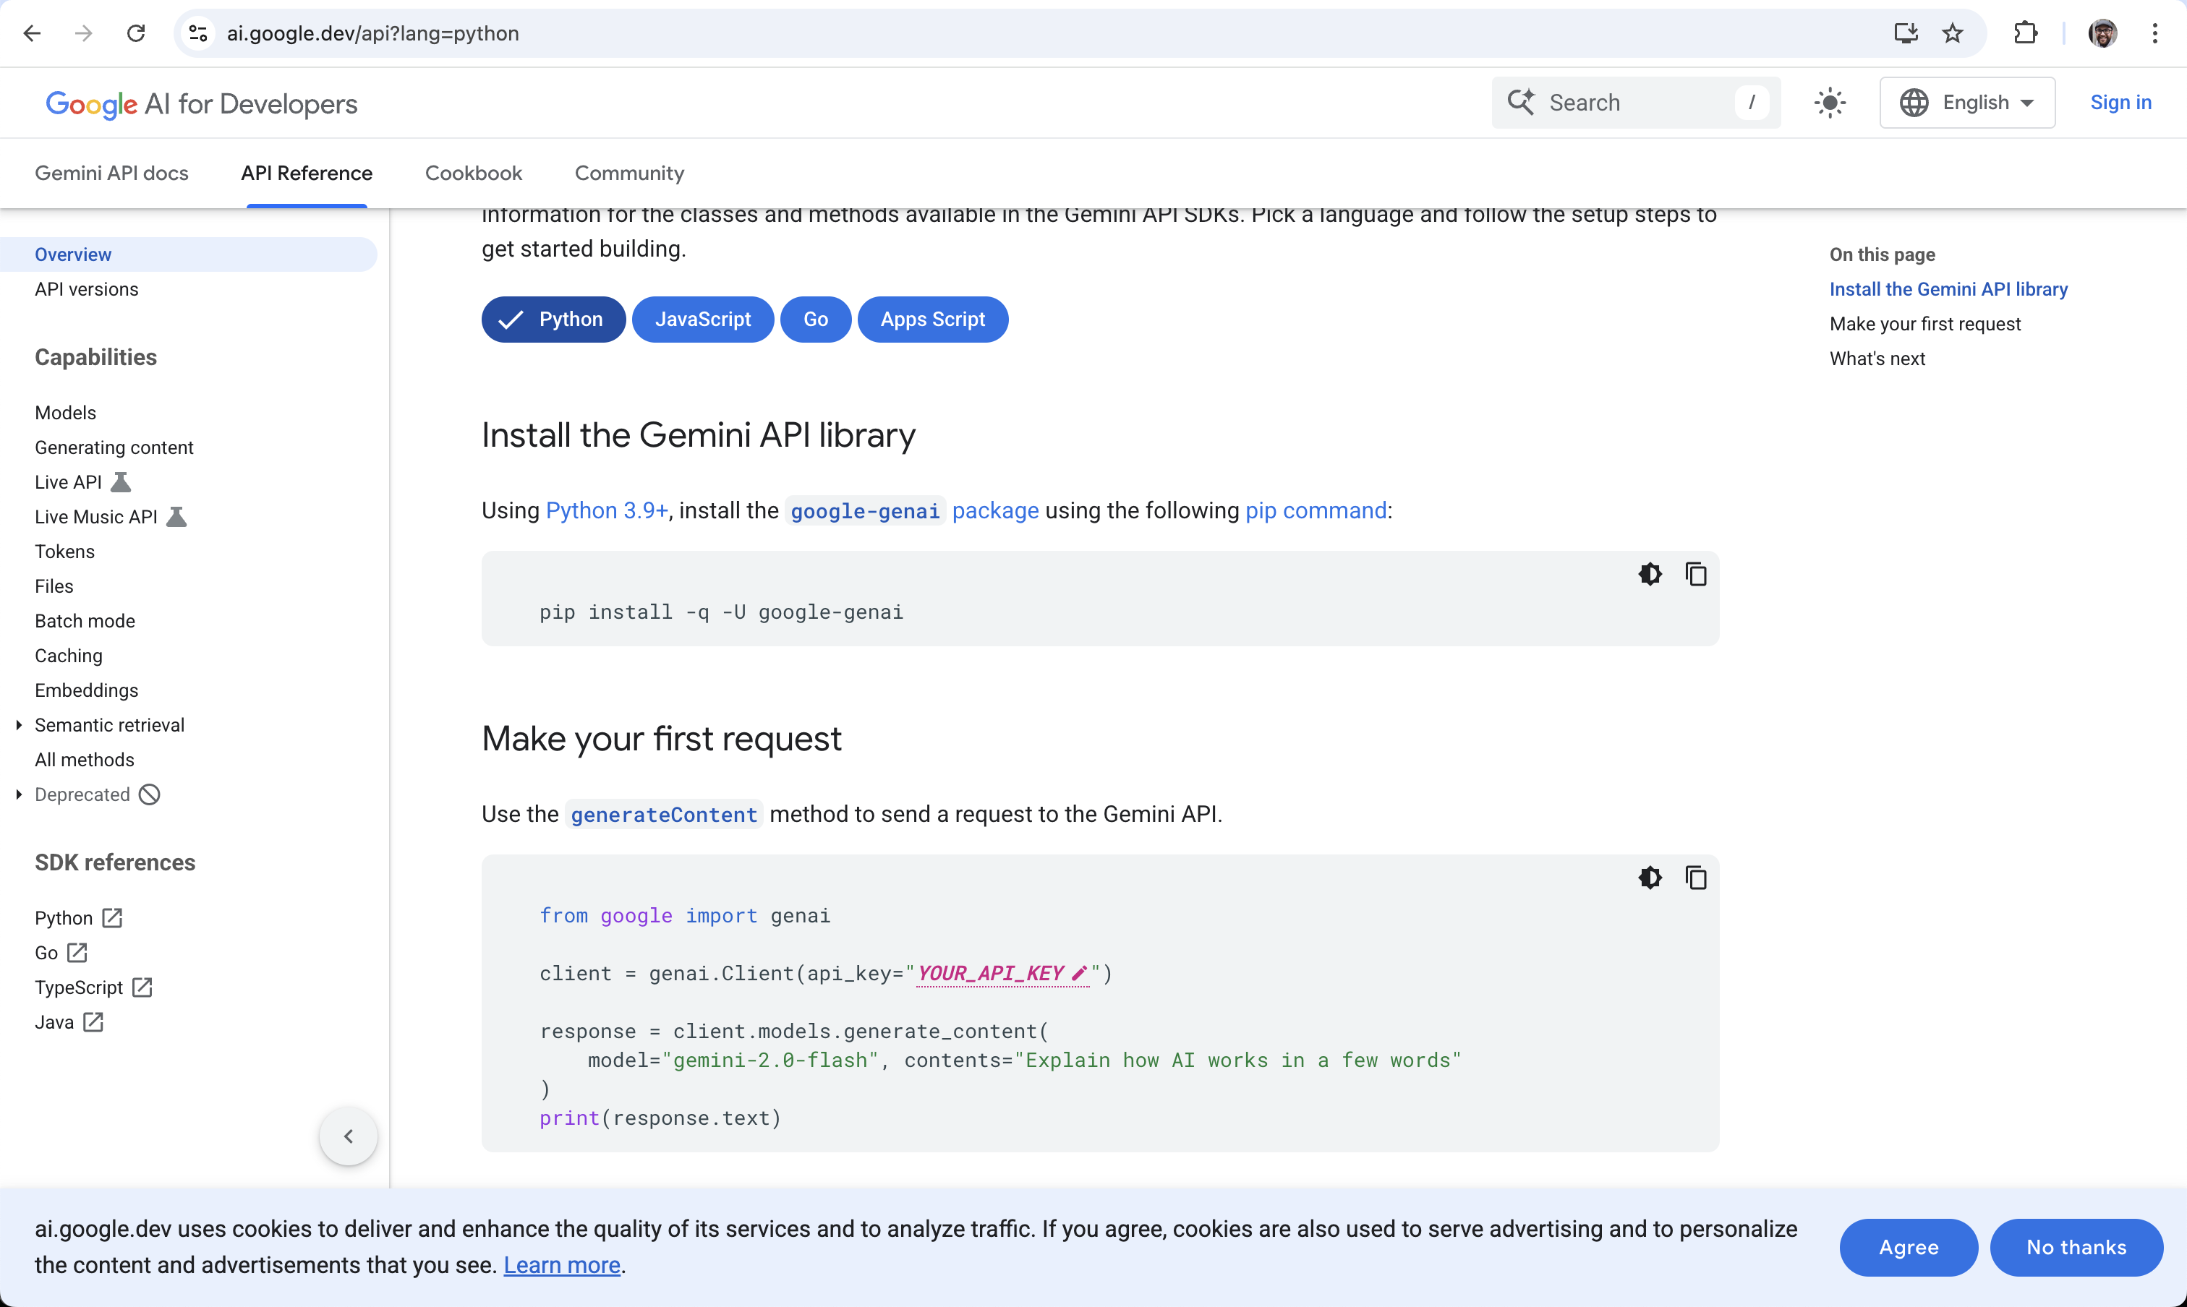Open API versions in the sidebar
2187x1307 pixels.
click(x=86, y=289)
